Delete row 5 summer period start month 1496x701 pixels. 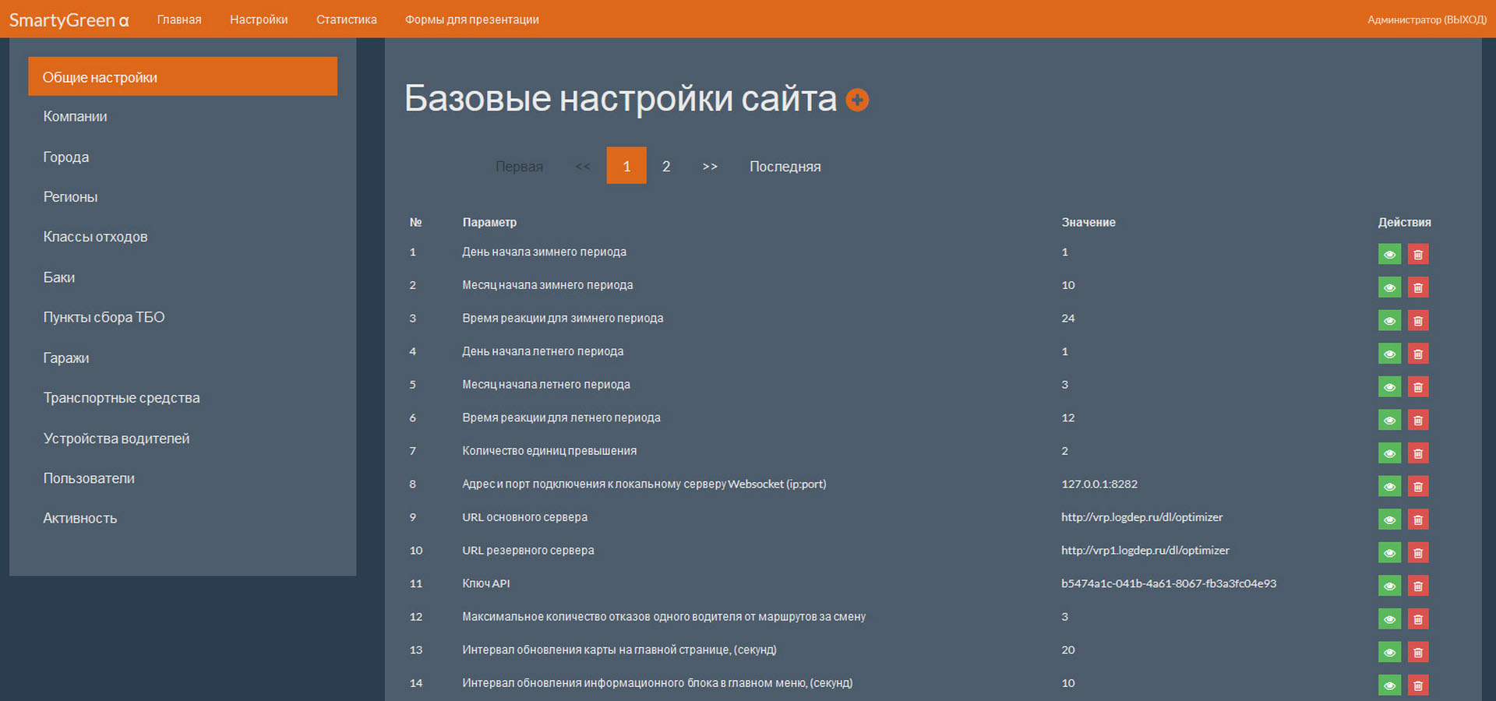[1418, 387]
